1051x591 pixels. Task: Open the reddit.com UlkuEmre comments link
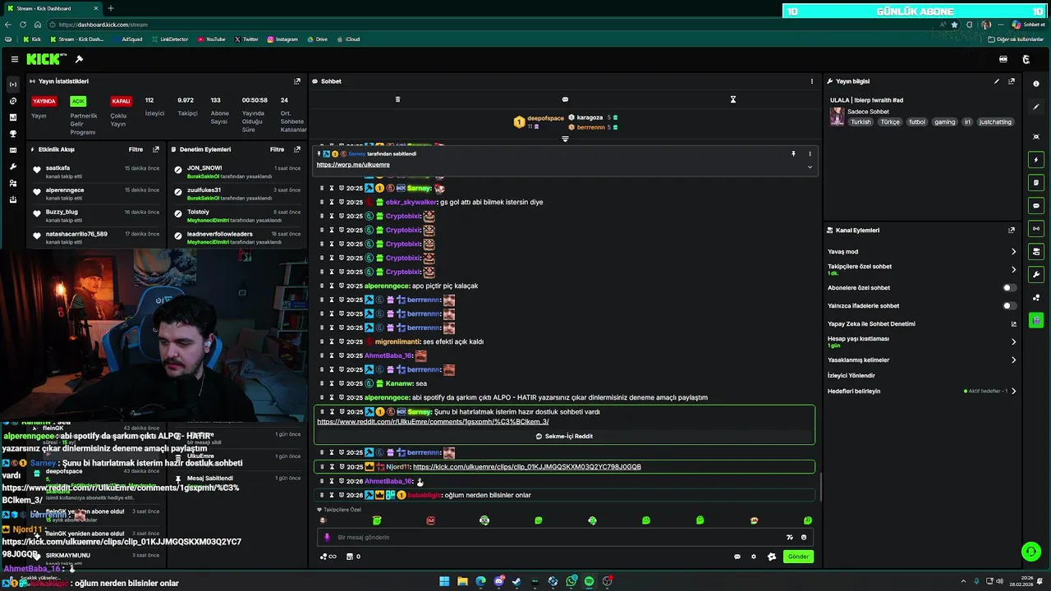[x=433, y=422]
